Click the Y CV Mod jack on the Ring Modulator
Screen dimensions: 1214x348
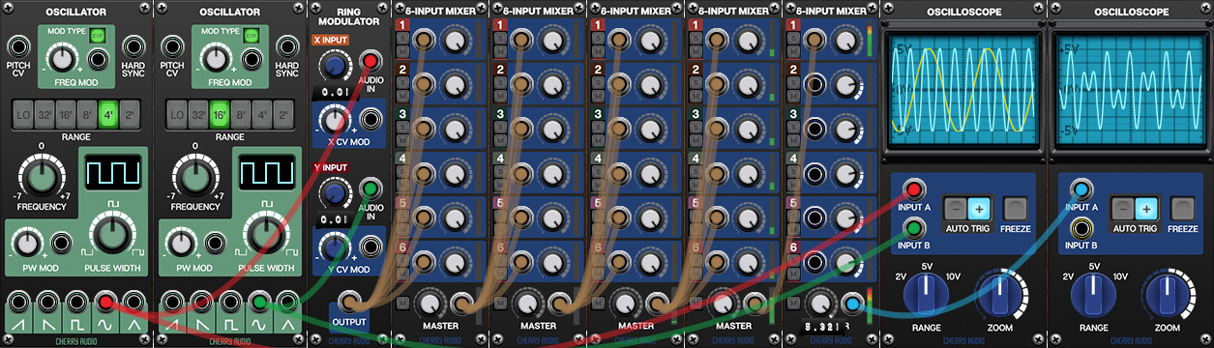click(x=370, y=246)
